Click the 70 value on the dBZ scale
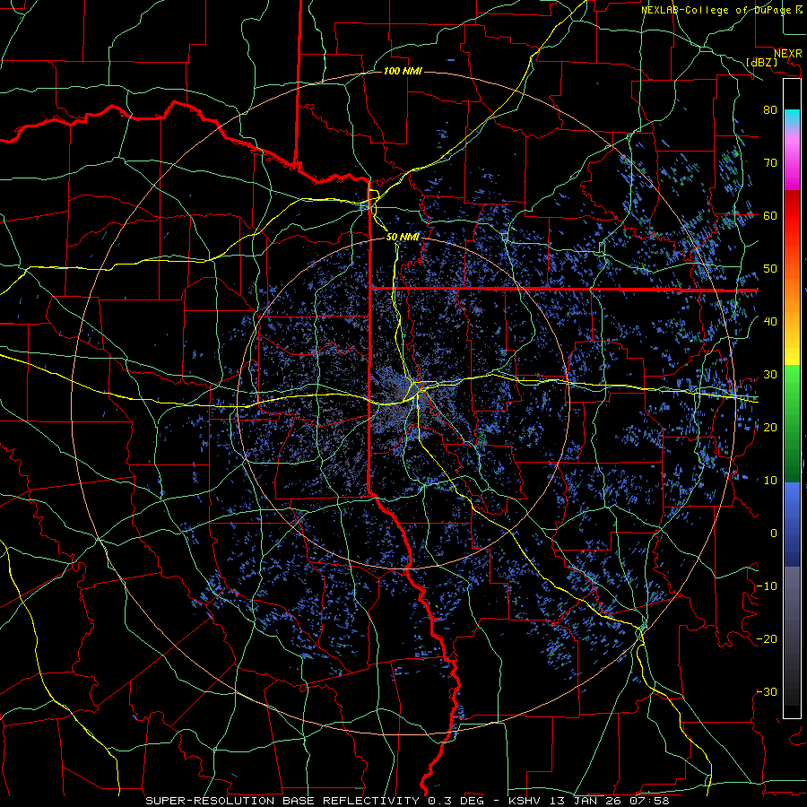This screenshot has width=807, height=807. 770,162
